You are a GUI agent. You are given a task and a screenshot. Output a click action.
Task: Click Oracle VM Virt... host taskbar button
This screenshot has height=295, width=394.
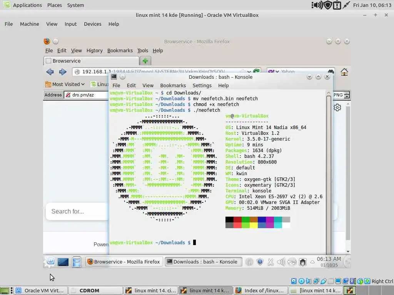click(41, 290)
